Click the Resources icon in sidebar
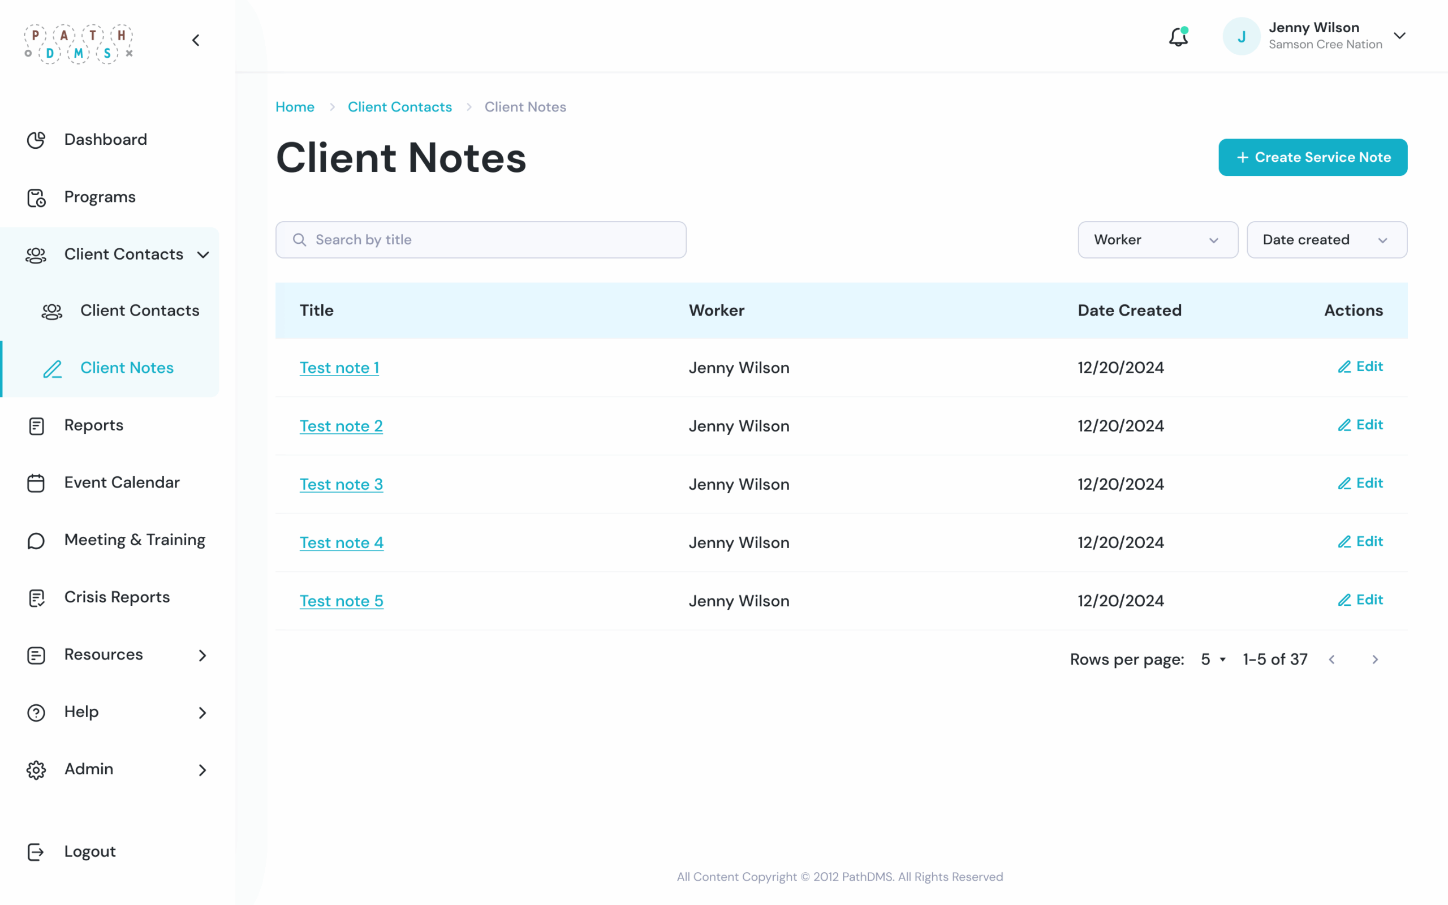 click(x=36, y=655)
